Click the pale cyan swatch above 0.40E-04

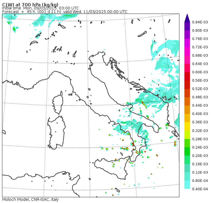tap(187, 185)
